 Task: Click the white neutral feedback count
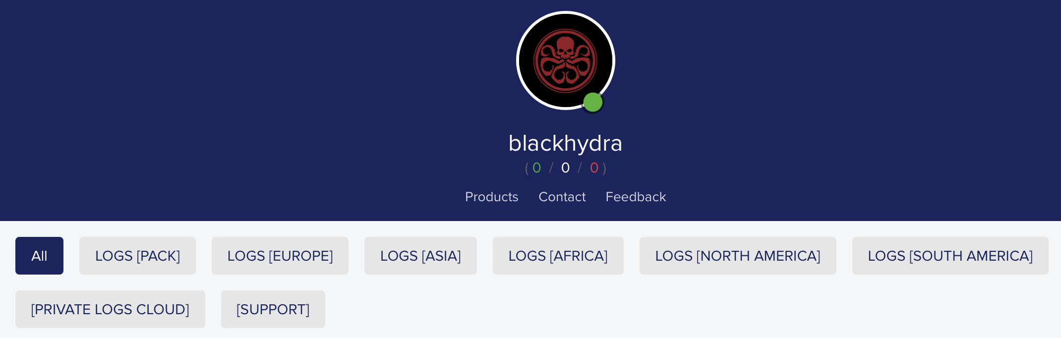pyautogui.click(x=565, y=168)
